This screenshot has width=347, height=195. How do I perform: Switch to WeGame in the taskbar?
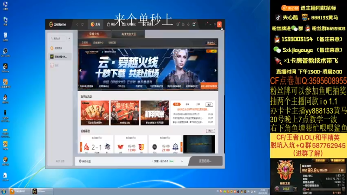[x=42, y=191]
